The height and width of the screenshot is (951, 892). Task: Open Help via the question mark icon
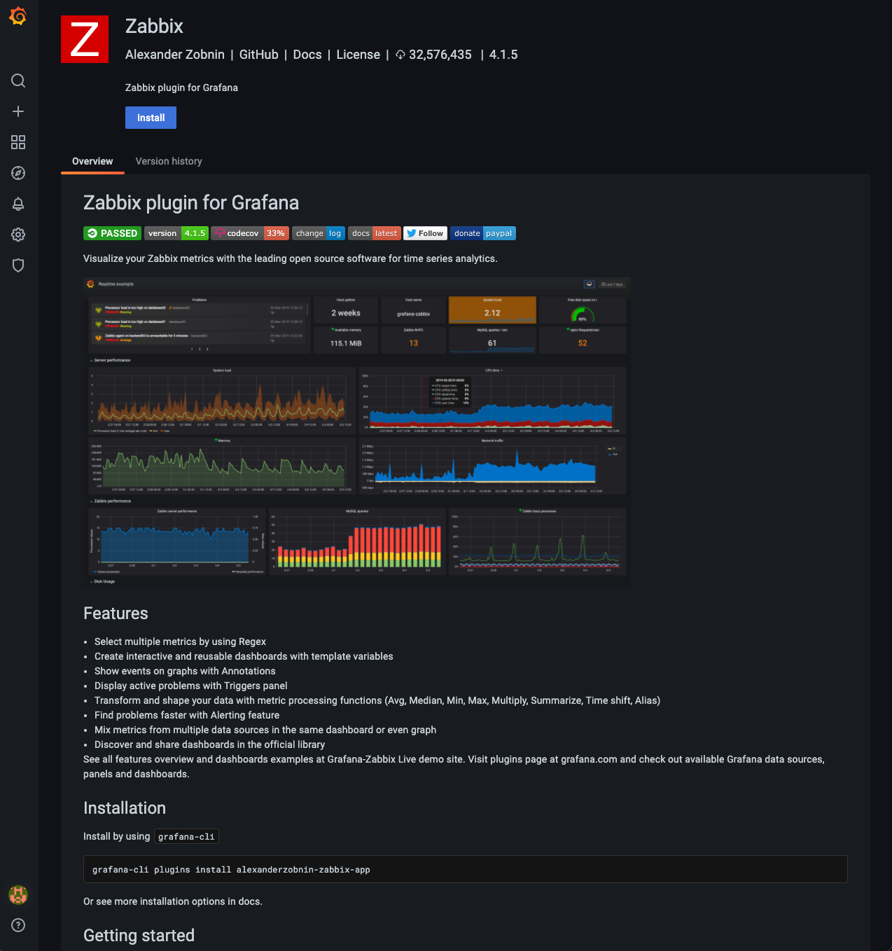click(18, 925)
